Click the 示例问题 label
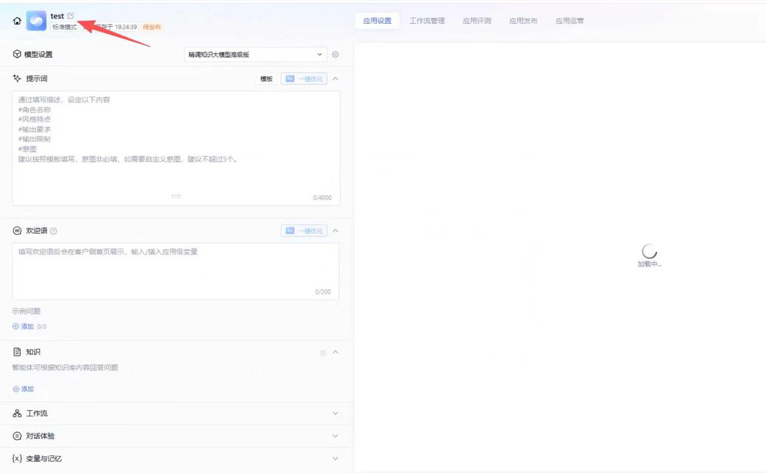Screen dimensions: 766x473 [x=26, y=311]
